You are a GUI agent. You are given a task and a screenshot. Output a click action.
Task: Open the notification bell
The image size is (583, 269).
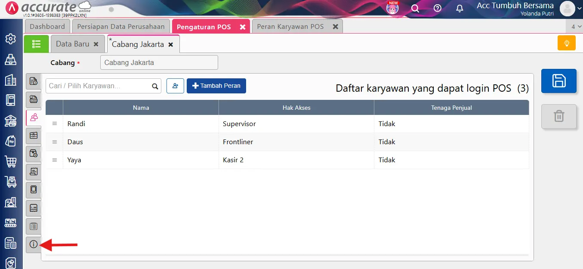pos(460,8)
